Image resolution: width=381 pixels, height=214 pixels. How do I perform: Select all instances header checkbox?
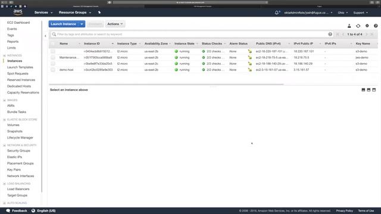tap(53, 43)
